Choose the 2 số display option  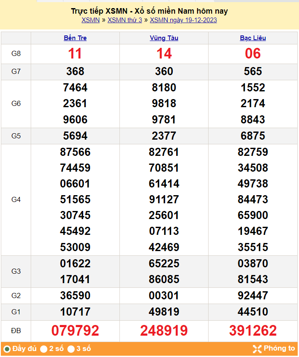point(44,349)
